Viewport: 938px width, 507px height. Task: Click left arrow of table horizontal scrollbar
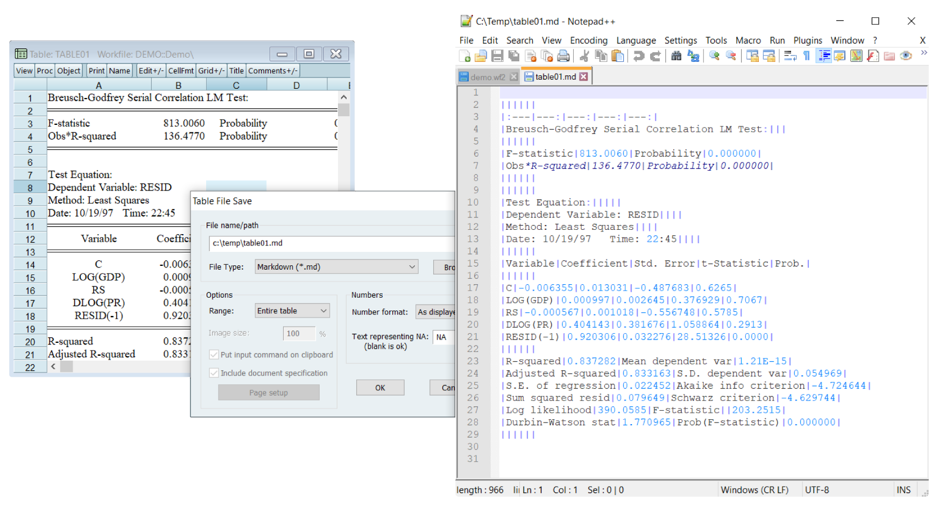coord(53,367)
